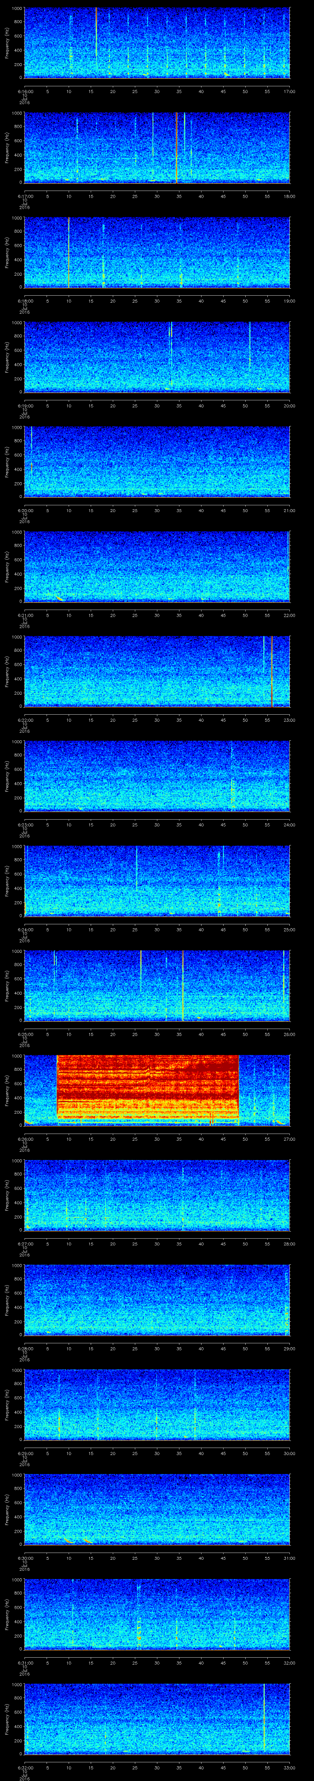This screenshot has width=314, height=1781.
Task: Select the spectrogram panel starting at 6:22:00
Action: coord(157,671)
